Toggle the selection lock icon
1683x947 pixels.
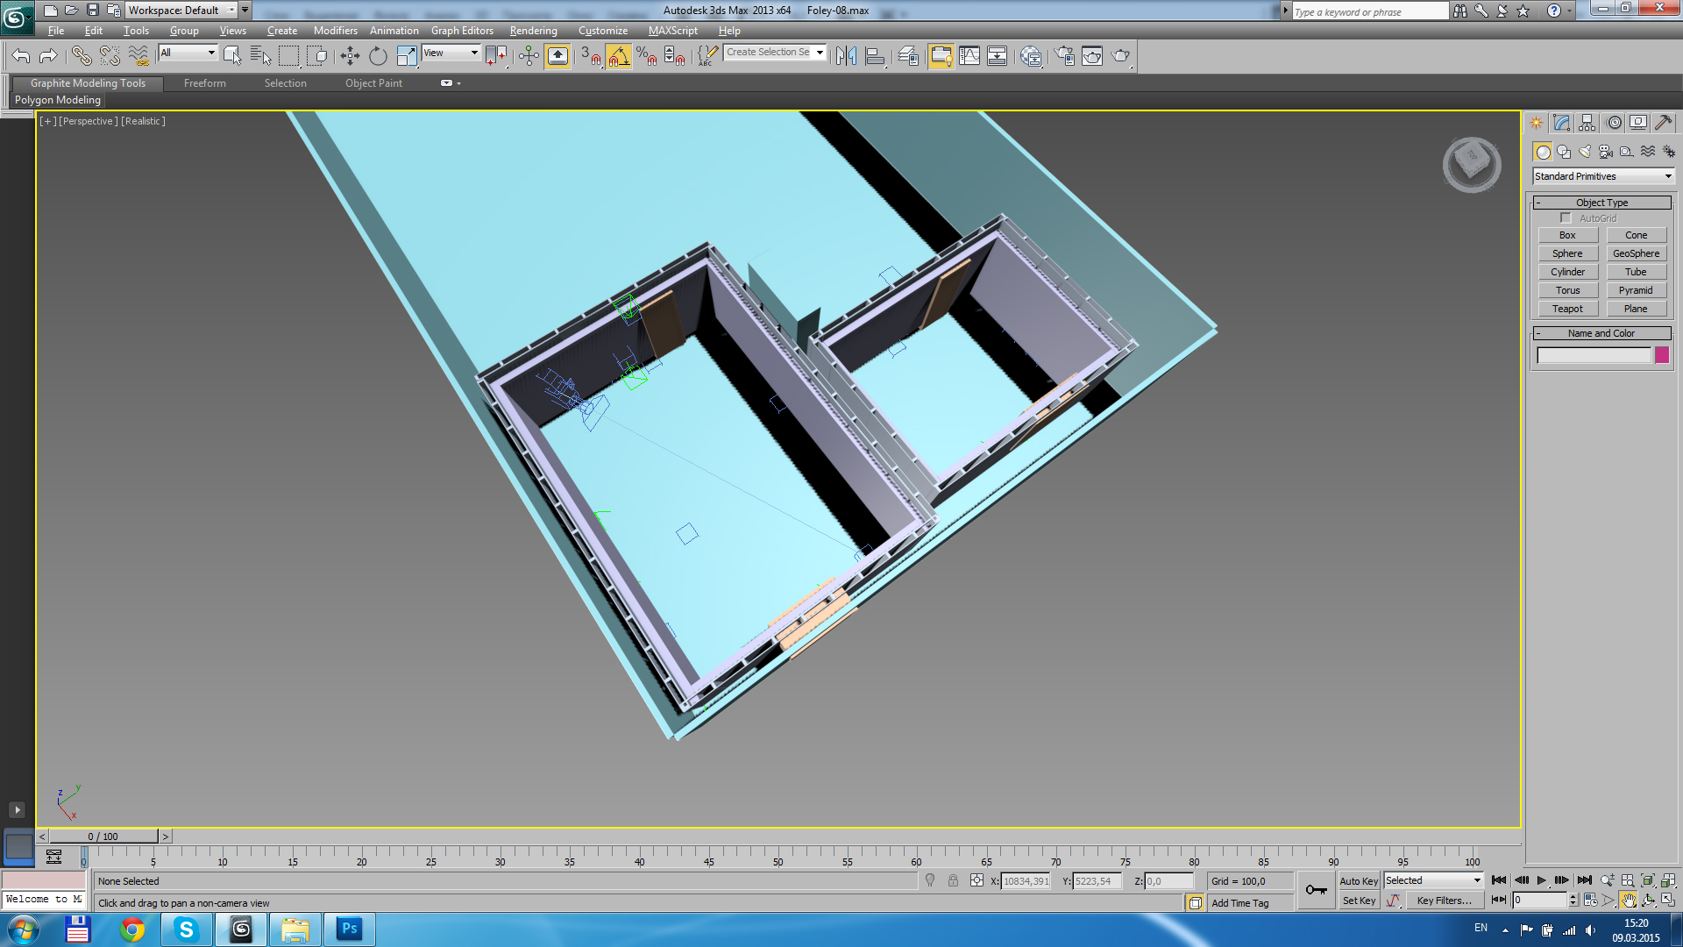pos(953,881)
